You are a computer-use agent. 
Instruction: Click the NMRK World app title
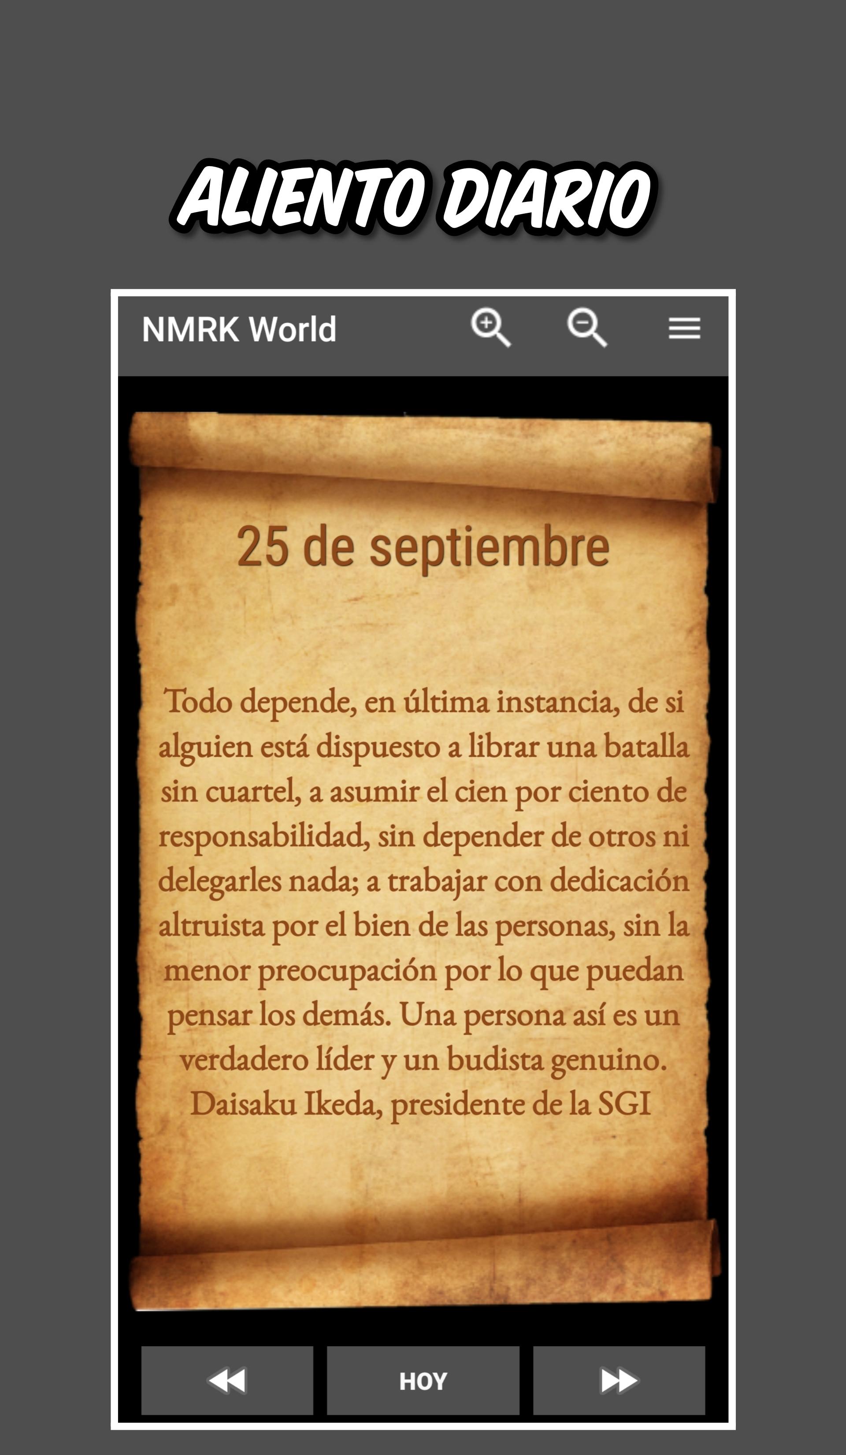[239, 329]
